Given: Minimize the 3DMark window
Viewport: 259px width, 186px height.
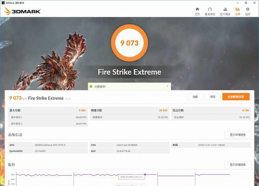Looking at the screenshot, I should [x=238, y=3].
